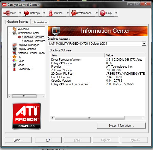Select the PowerPlay label in tree
Viewport: 153px width, 150px height.
25,69
